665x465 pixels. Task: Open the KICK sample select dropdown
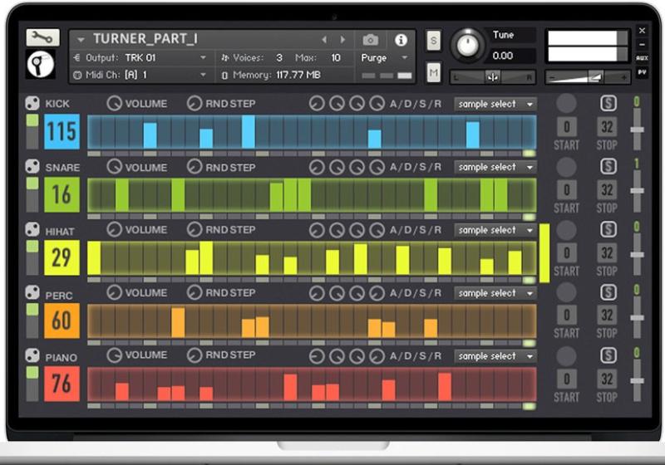tap(495, 105)
